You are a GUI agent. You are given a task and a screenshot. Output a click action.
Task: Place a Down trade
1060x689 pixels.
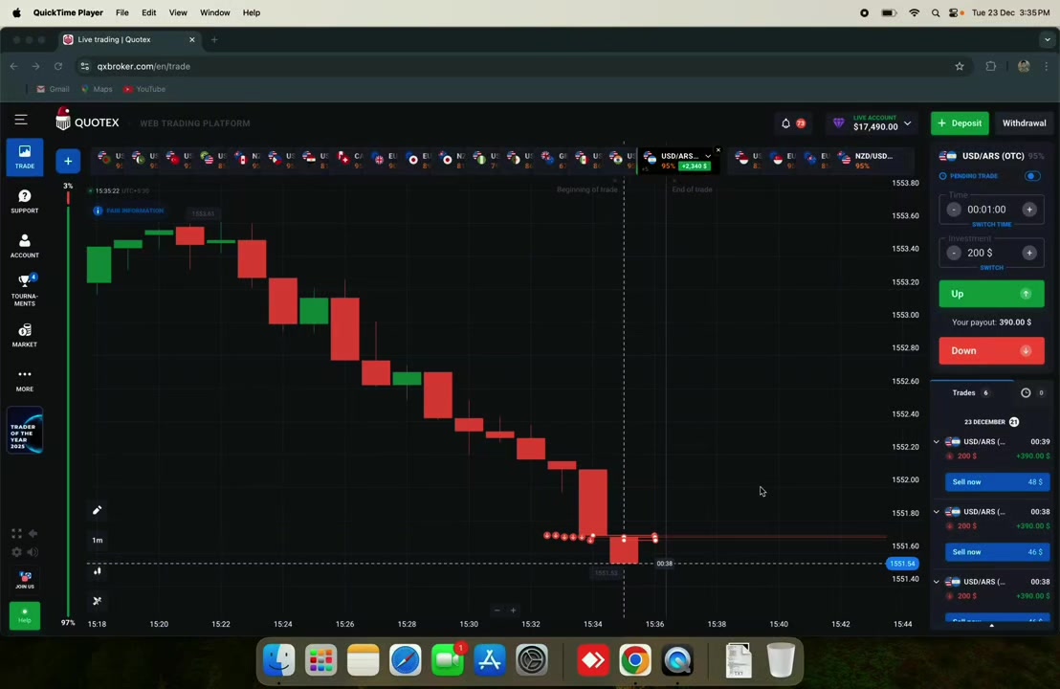(991, 350)
